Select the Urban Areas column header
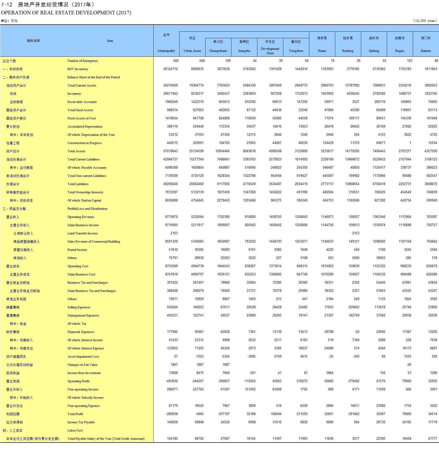Viewport: 439px width, 451px height. [x=192, y=51]
